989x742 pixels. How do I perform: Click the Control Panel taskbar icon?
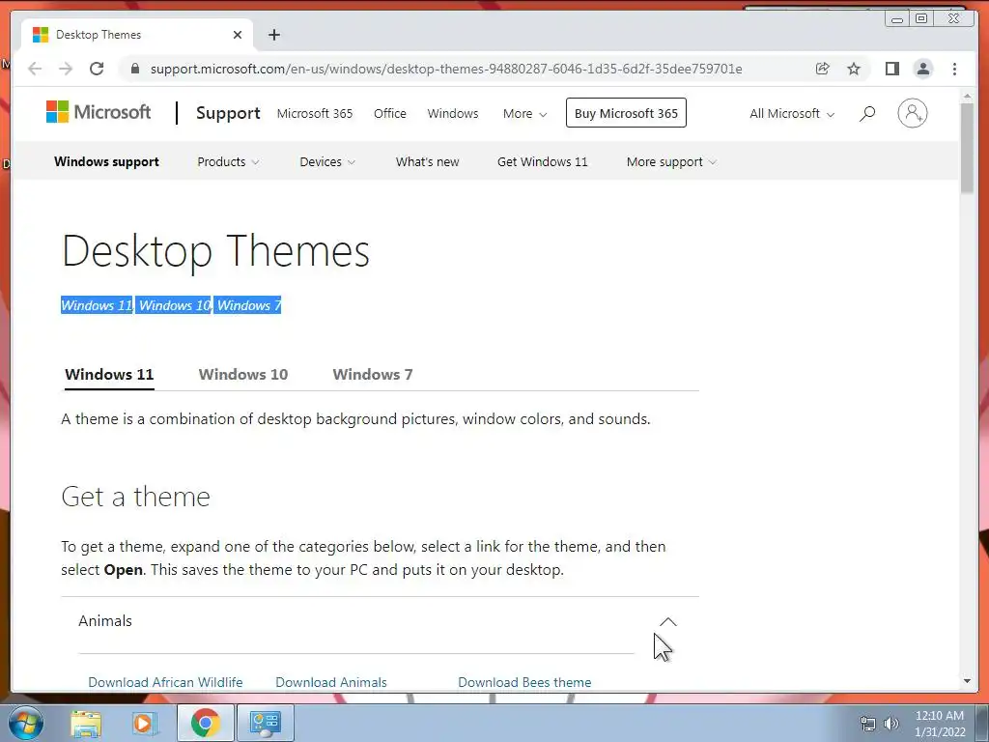(x=265, y=723)
